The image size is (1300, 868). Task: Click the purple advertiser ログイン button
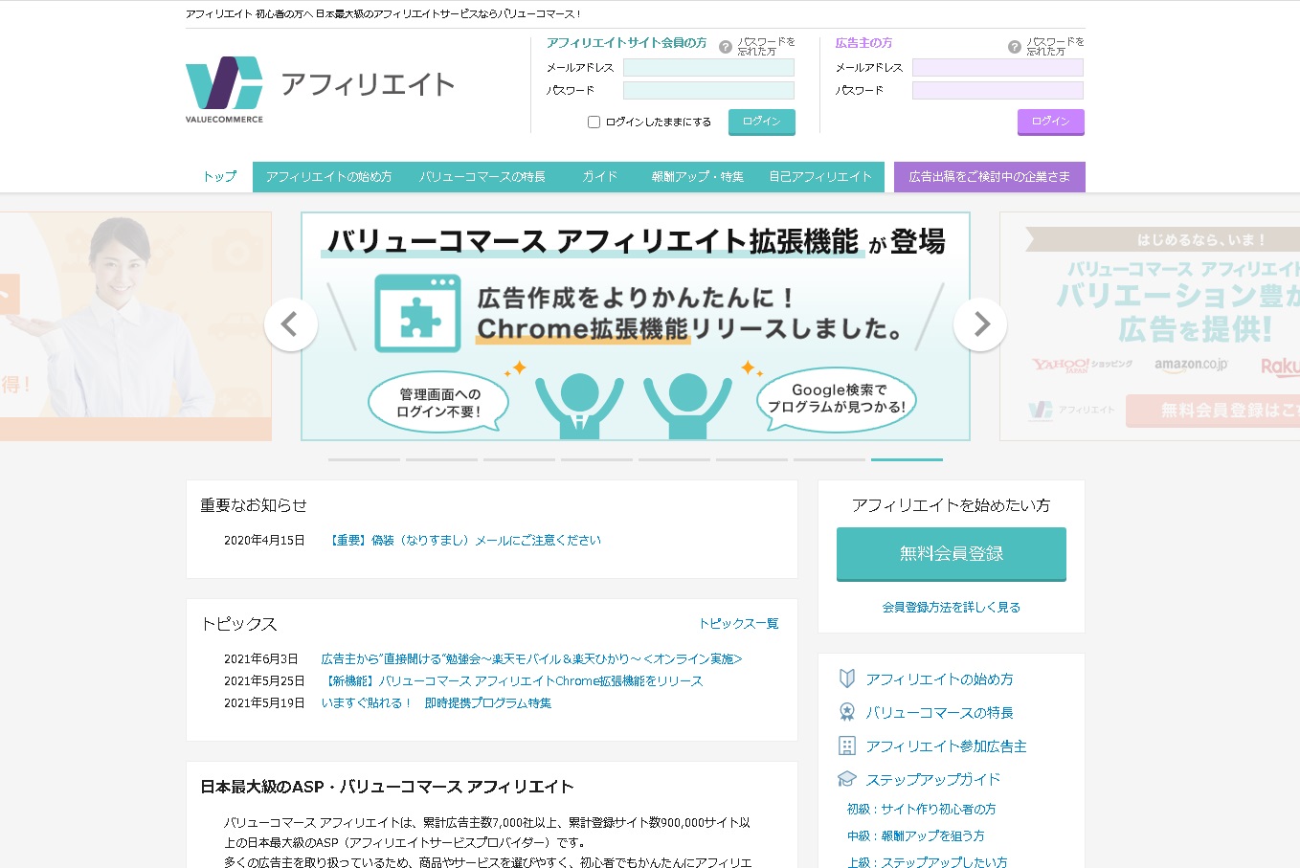click(1051, 122)
